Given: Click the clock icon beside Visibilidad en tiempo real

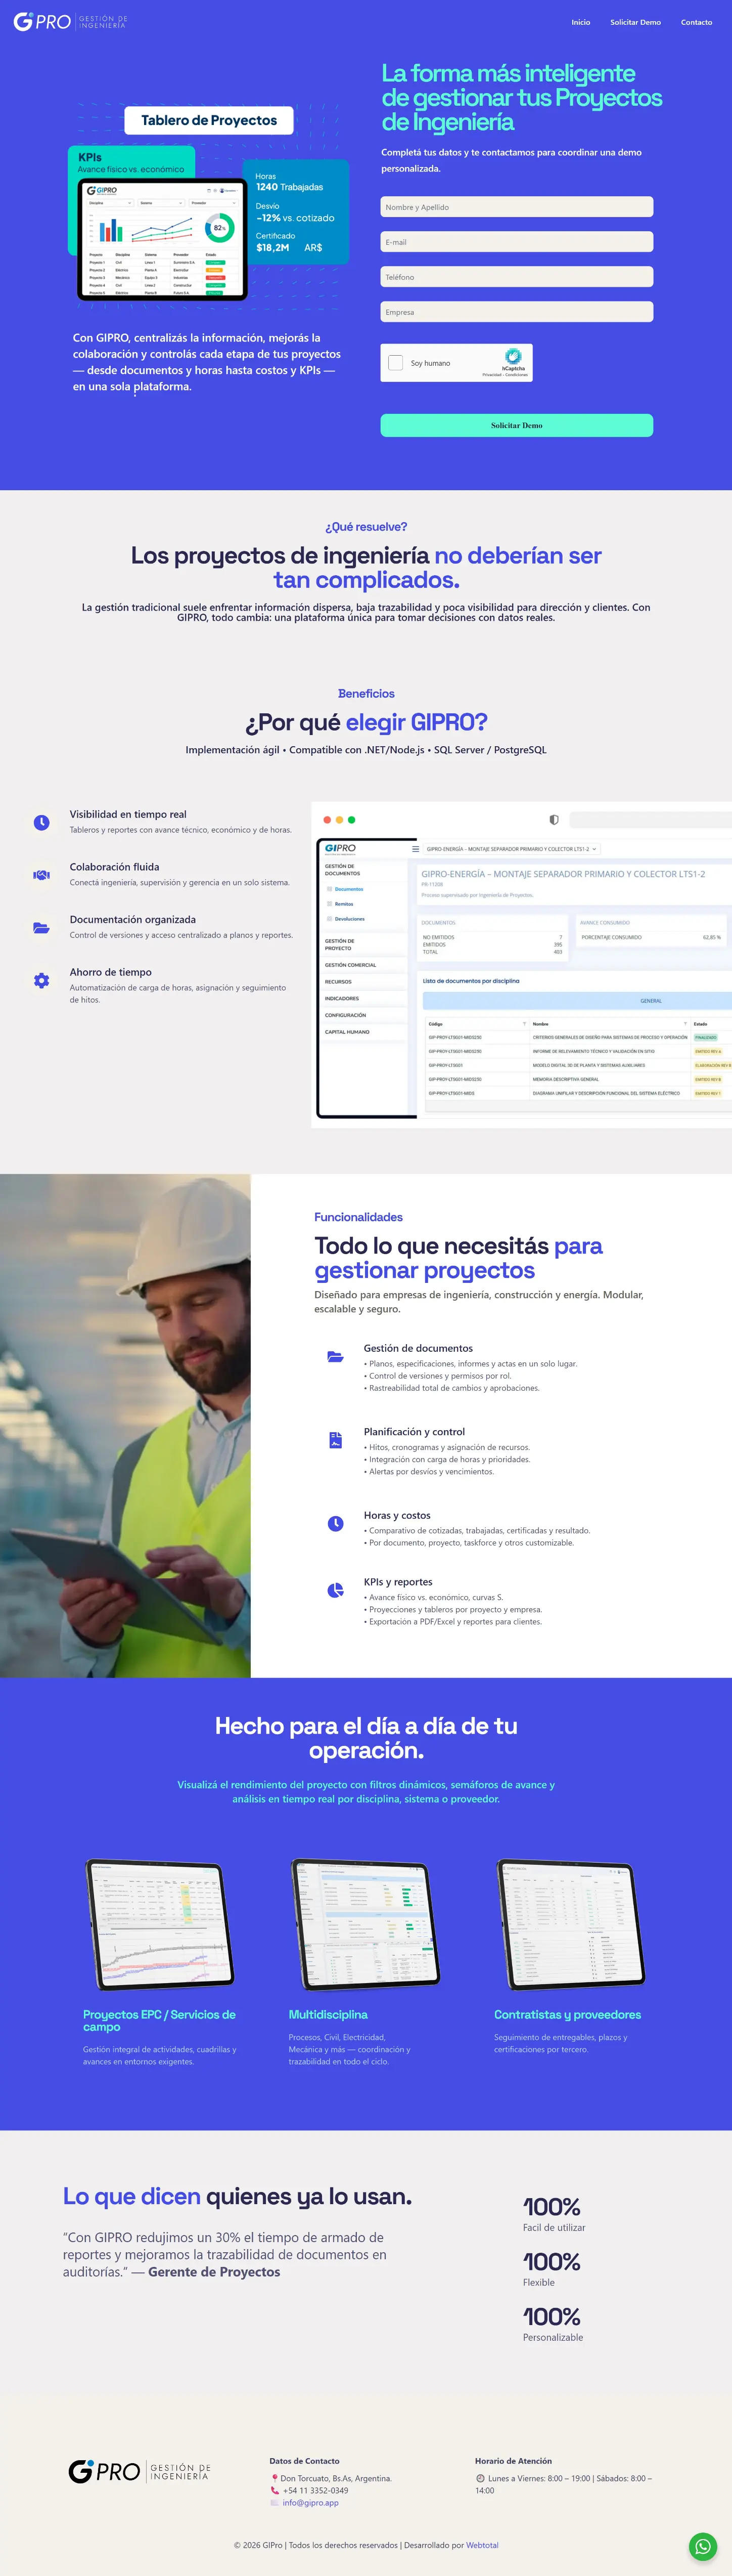Looking at the screenshot, I should click(x=41, y=822).
